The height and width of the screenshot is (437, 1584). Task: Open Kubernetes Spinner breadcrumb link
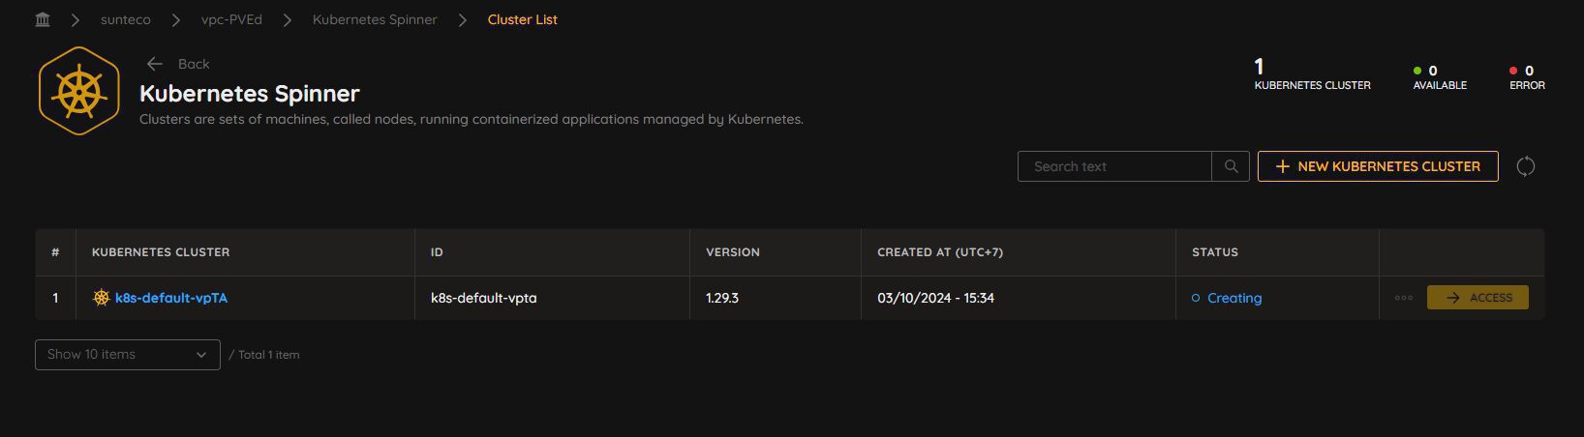(375, 19)
